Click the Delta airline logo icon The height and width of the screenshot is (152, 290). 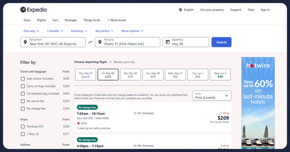[x=78, y=123]
